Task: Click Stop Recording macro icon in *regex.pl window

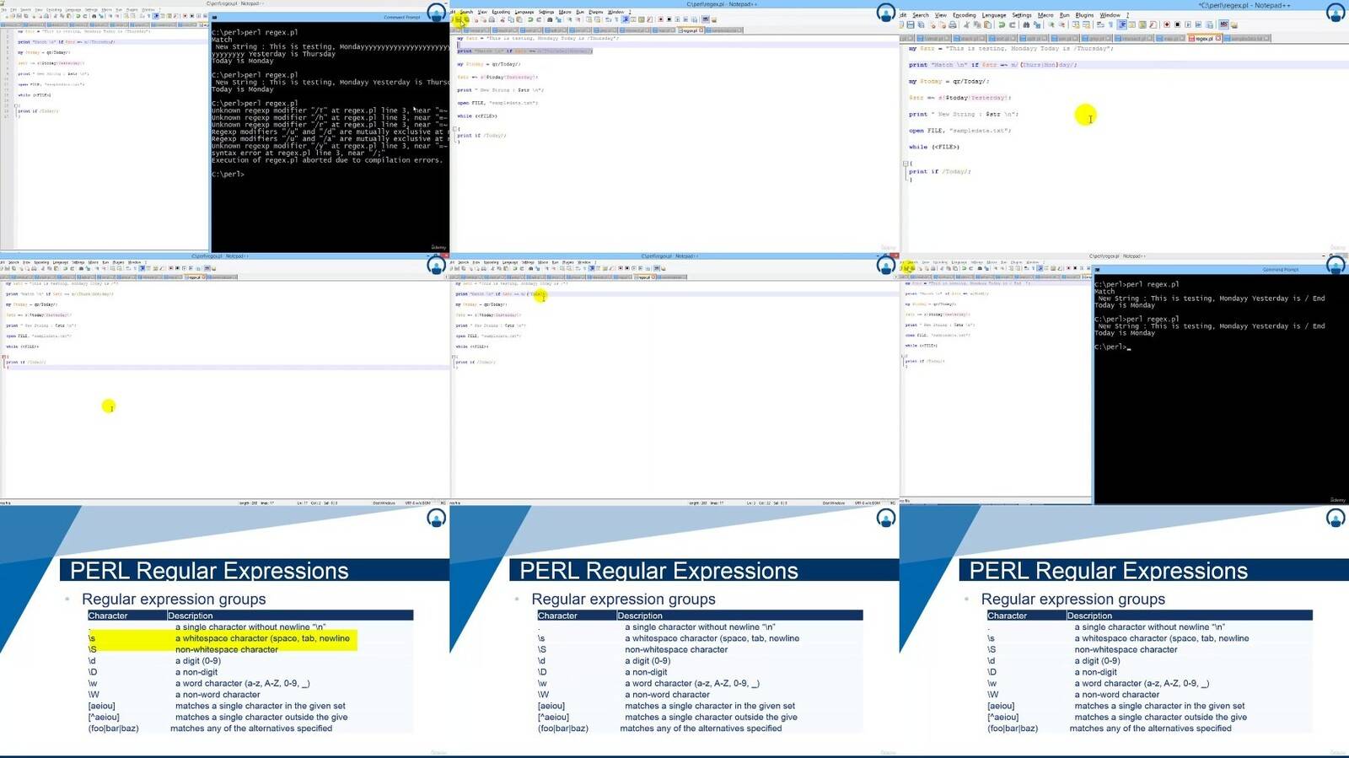Action: click(x=1177, y=24)
